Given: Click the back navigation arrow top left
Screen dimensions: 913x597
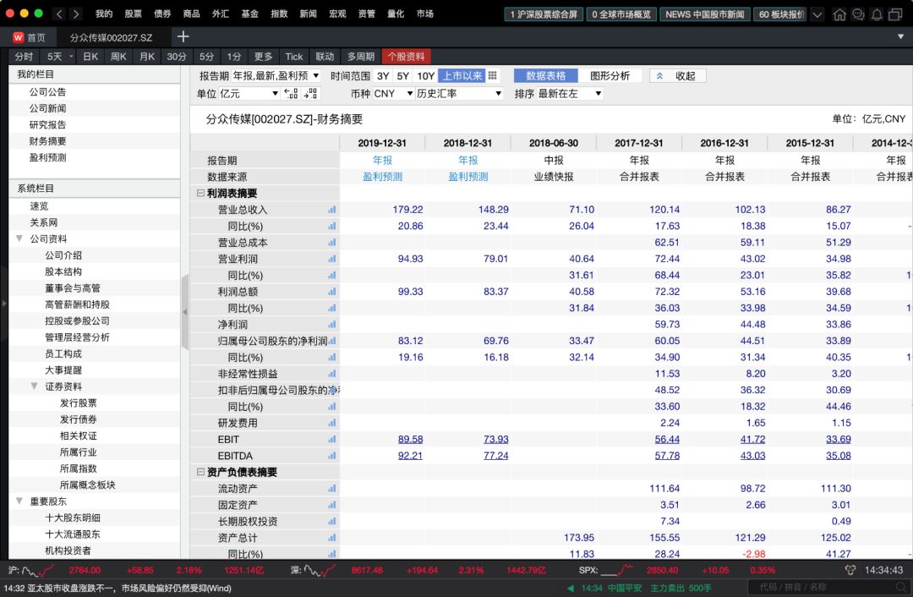Looking at the screenshot, I should pyautogui.click(x=58, y=14).
